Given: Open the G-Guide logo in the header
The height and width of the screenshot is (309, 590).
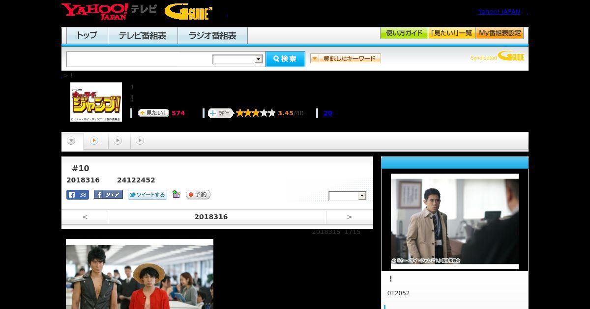Looking at the screenshot, I should click(x=188, y=12).
